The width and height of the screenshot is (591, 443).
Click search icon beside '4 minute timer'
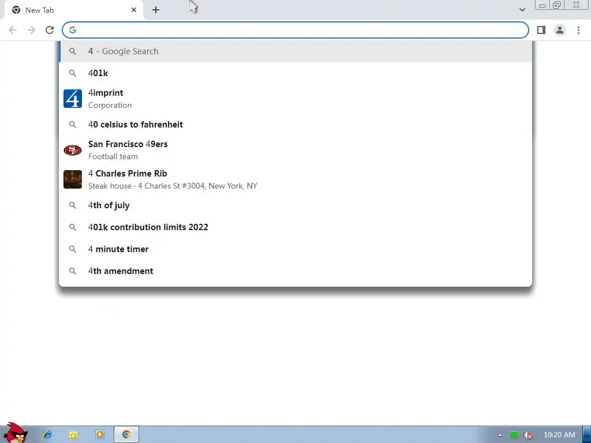click(x=72, y=249)
